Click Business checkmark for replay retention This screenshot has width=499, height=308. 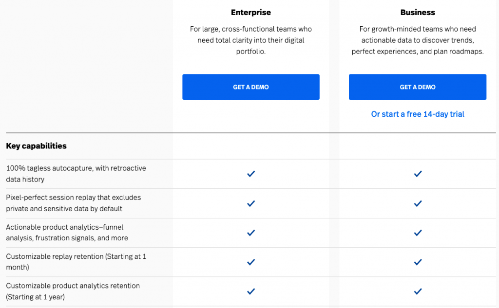click(x=418, y=262)
